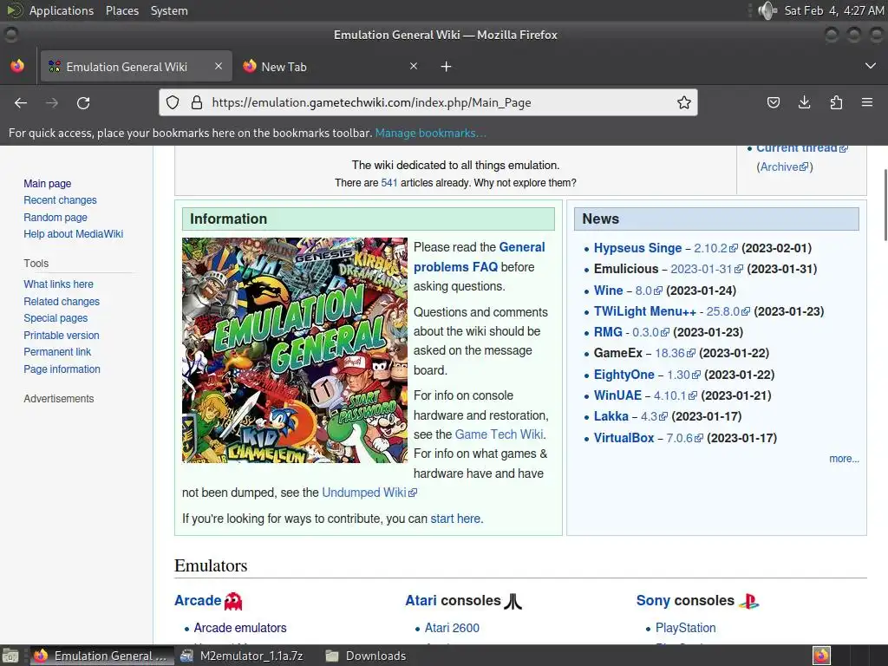
Task: Open the Lakka news link
Action: (x=611, y=416)
